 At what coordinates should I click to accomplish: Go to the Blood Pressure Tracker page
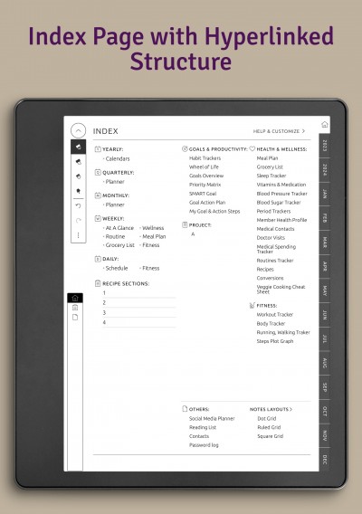click(282, 194)
